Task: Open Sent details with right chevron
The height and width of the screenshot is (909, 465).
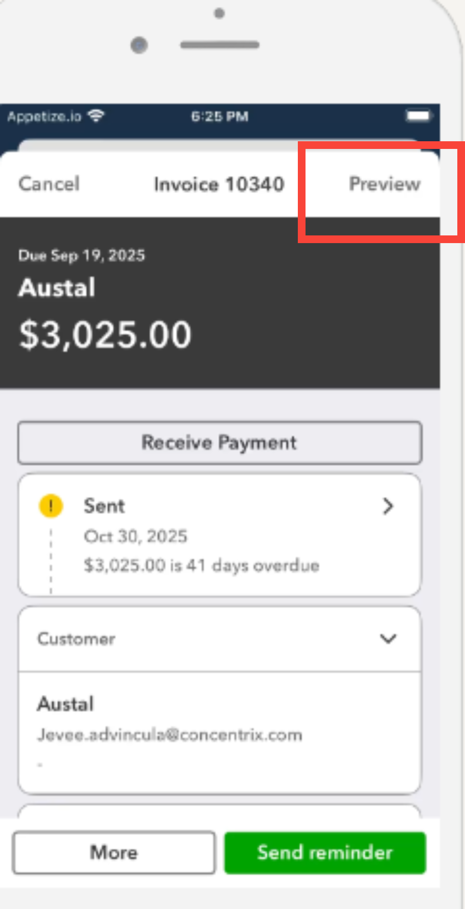Action: tap(388, 506)
